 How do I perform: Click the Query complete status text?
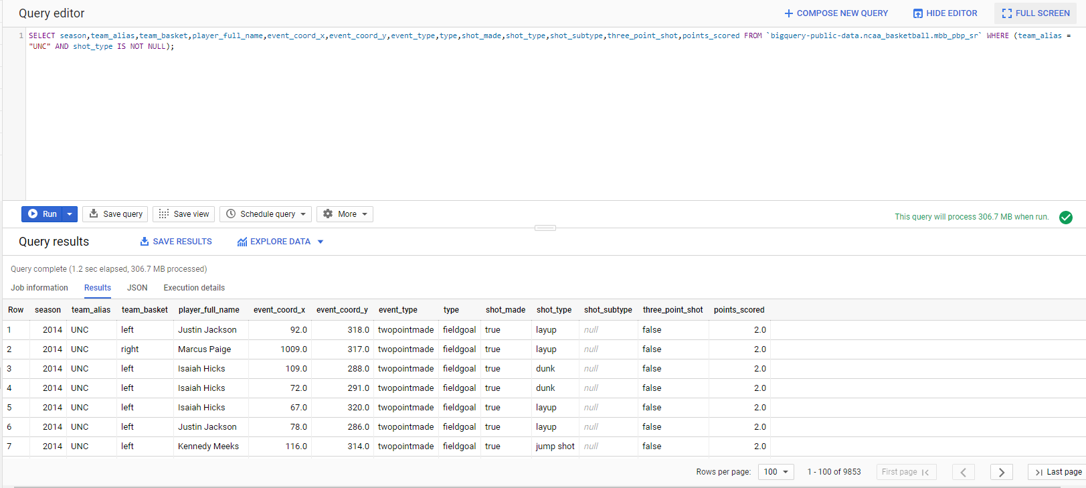tap(108, 269)
